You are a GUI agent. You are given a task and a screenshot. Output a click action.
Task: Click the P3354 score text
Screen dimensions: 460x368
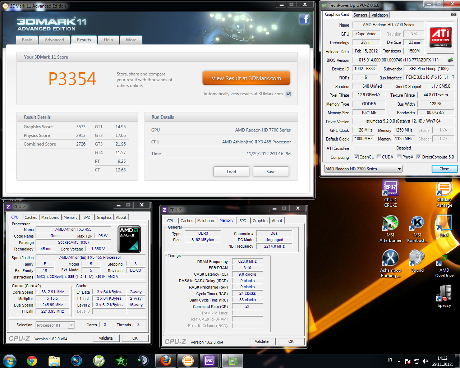tap(72, 79)
